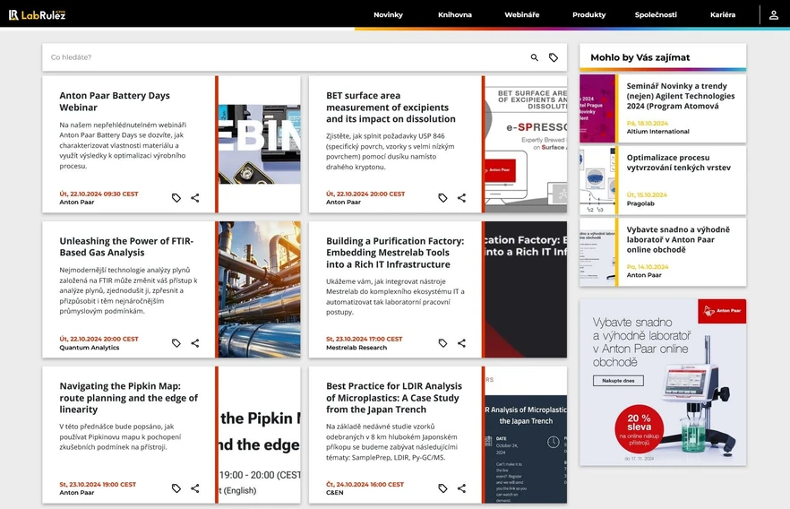The width and height of the screenshot is (790, 509).
Task: Click tag icon on LDIR Analysis card
Action: click(442, 488)
